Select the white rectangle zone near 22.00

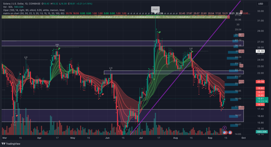[174, 72]
